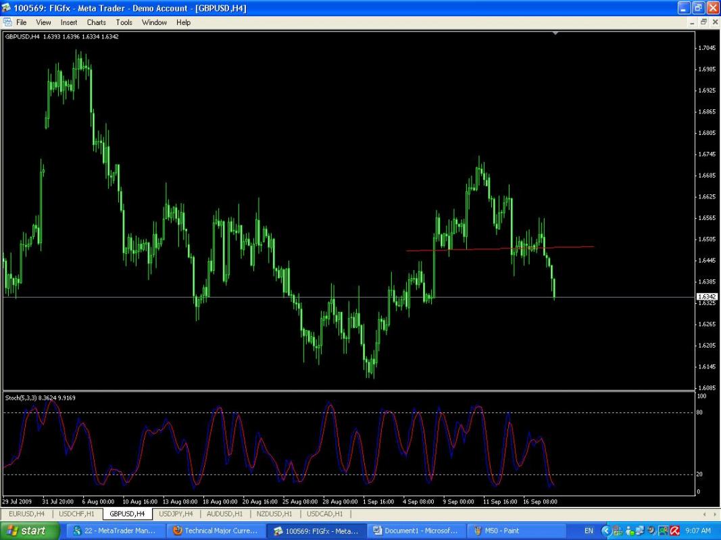Click the chart document icon beside File menu

(7, 22)
